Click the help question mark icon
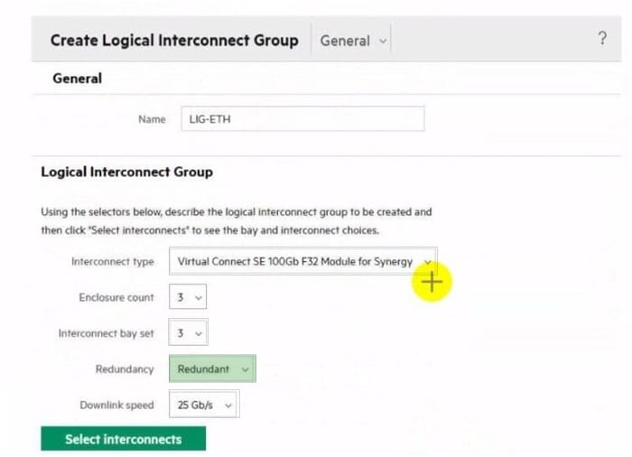 tap(602, 39)
